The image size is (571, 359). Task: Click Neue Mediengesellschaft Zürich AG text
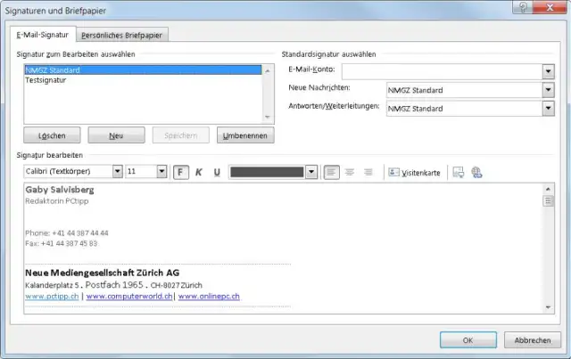click(x=103, y=273)
